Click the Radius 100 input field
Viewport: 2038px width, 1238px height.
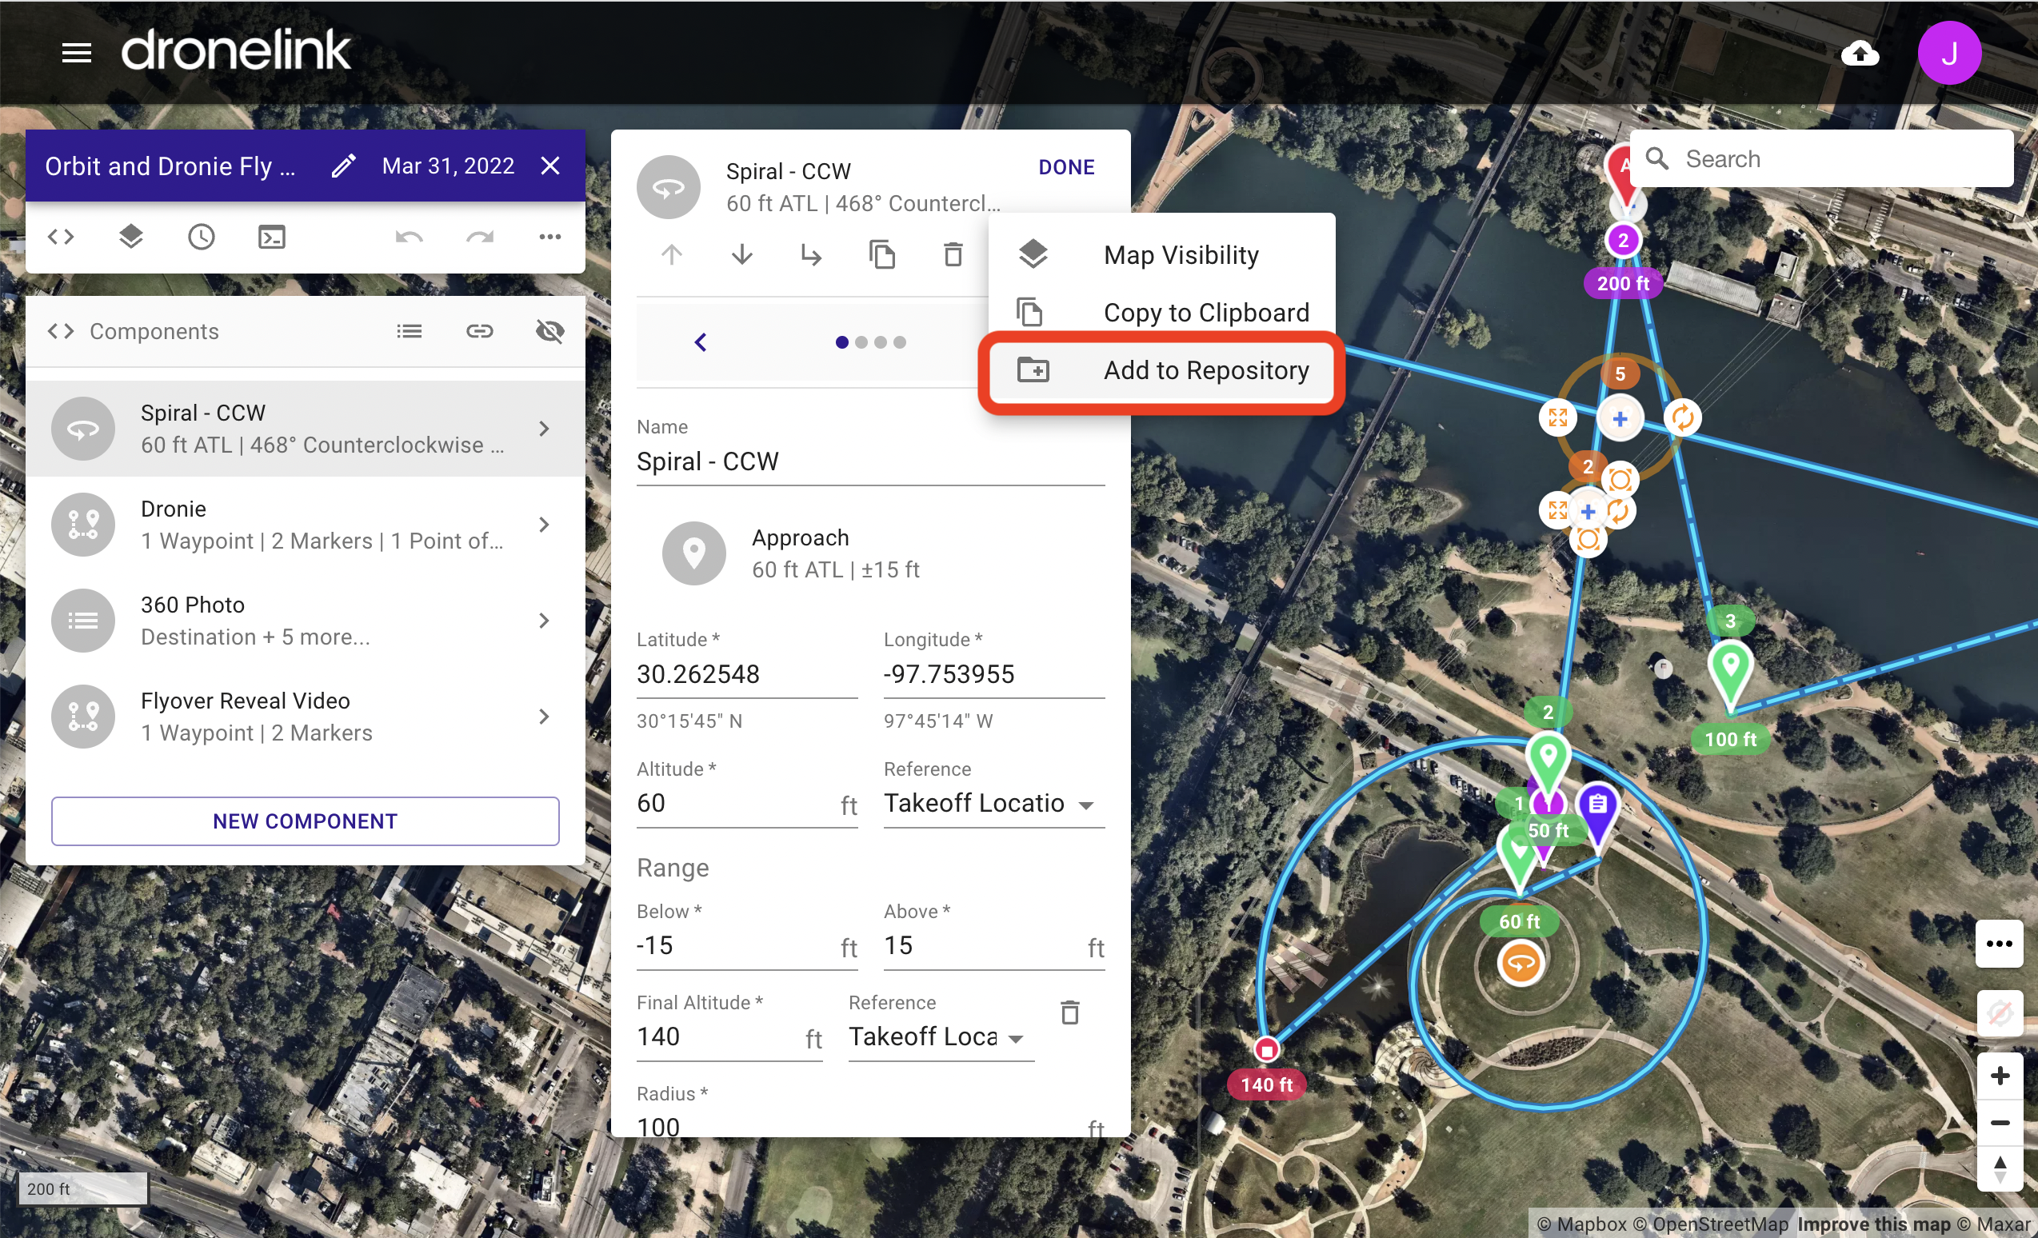pos(870,1127)
